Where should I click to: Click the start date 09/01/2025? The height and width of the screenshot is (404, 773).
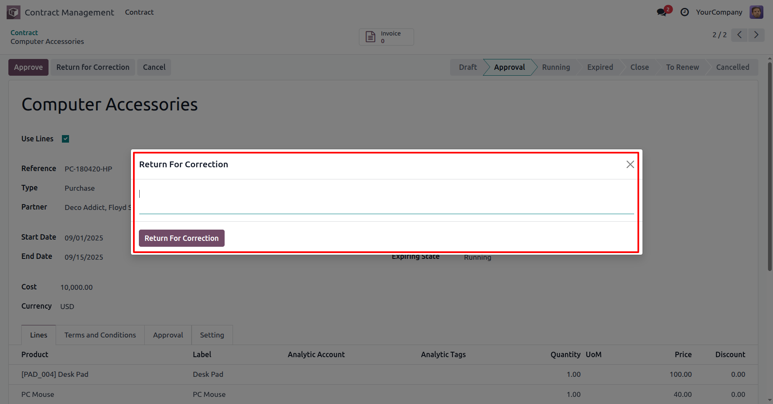click(84, 238)
